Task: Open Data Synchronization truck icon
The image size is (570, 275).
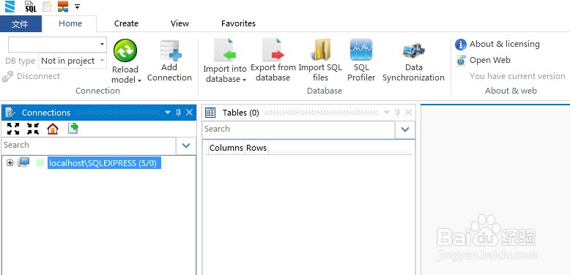Action: click(414, 50)
